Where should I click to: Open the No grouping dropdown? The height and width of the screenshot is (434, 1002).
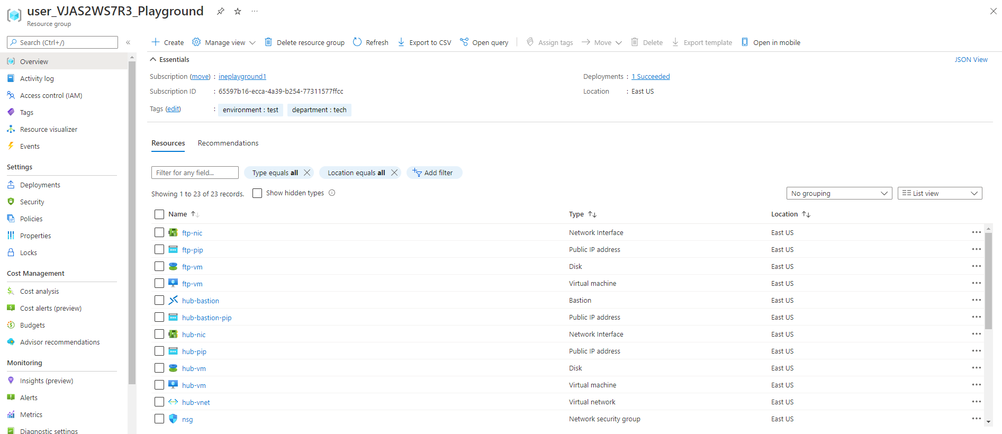839,193
